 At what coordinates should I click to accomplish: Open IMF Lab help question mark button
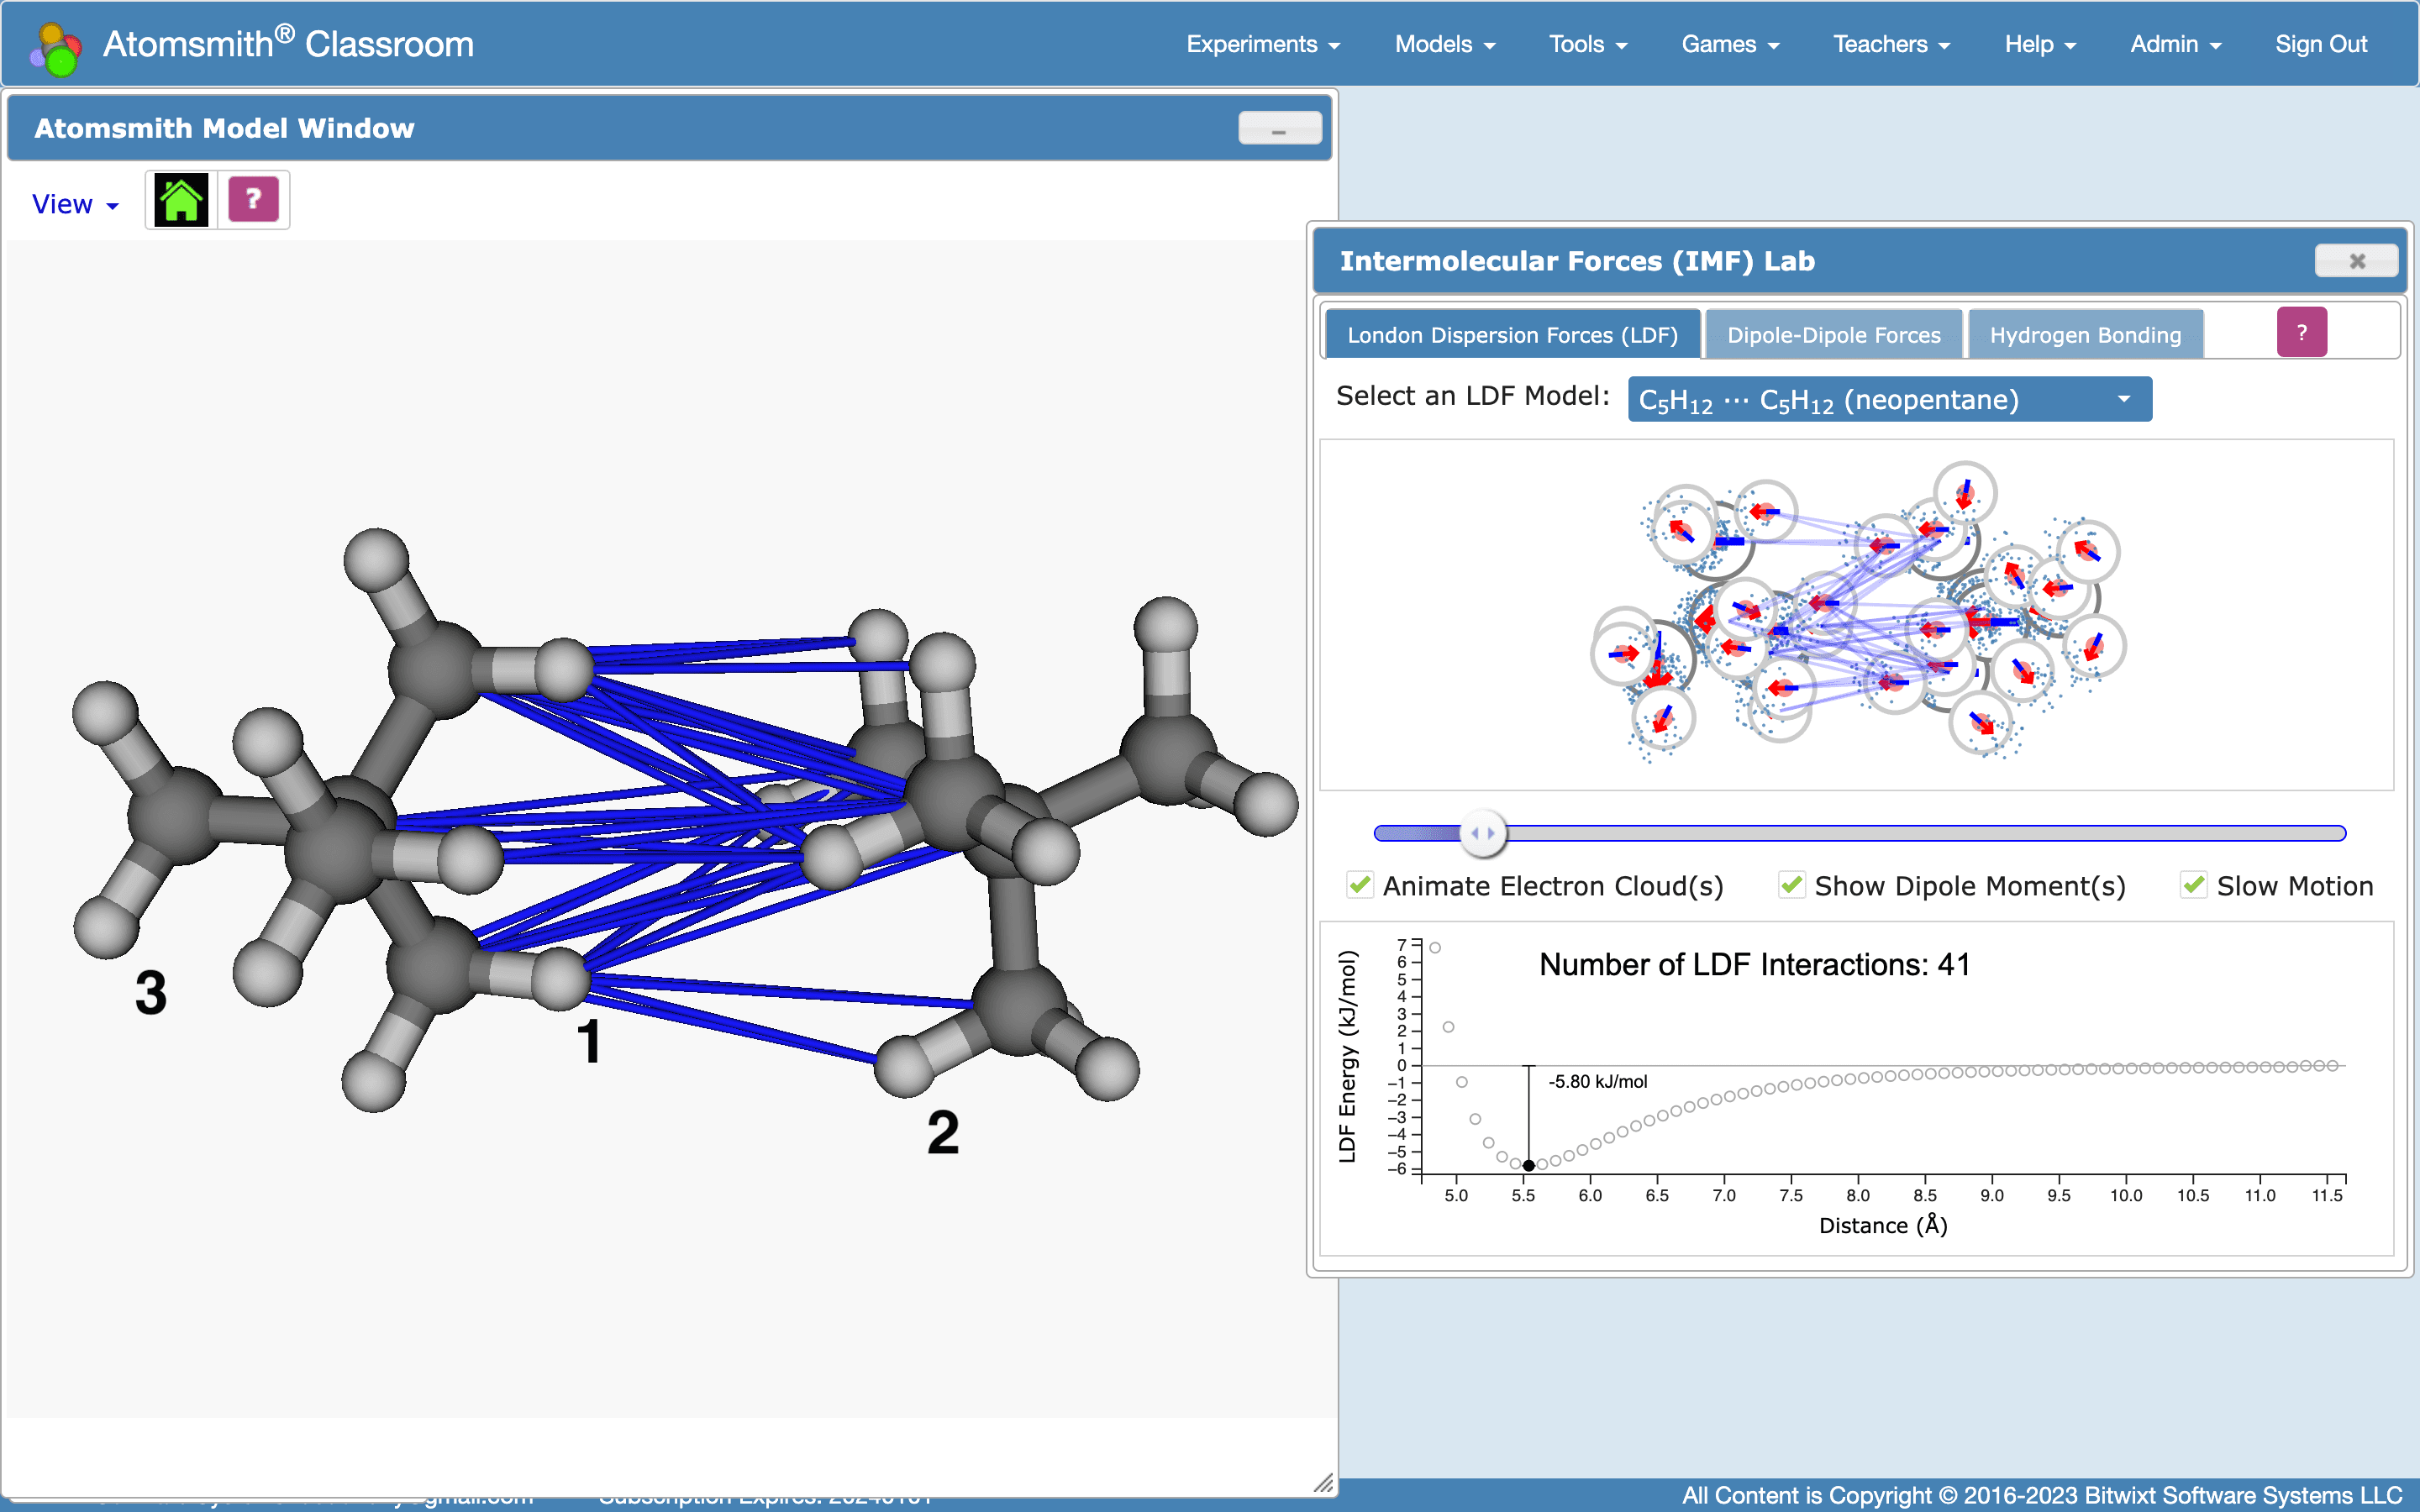click(x=2301, y=332)
